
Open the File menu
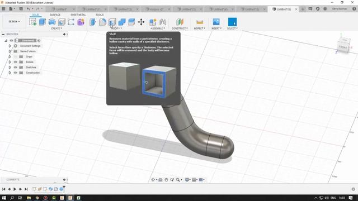tap(12, 9)
